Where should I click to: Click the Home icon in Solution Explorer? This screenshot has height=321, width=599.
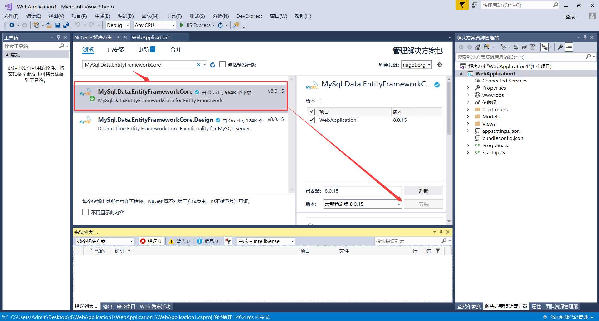[x=478, y=47]
